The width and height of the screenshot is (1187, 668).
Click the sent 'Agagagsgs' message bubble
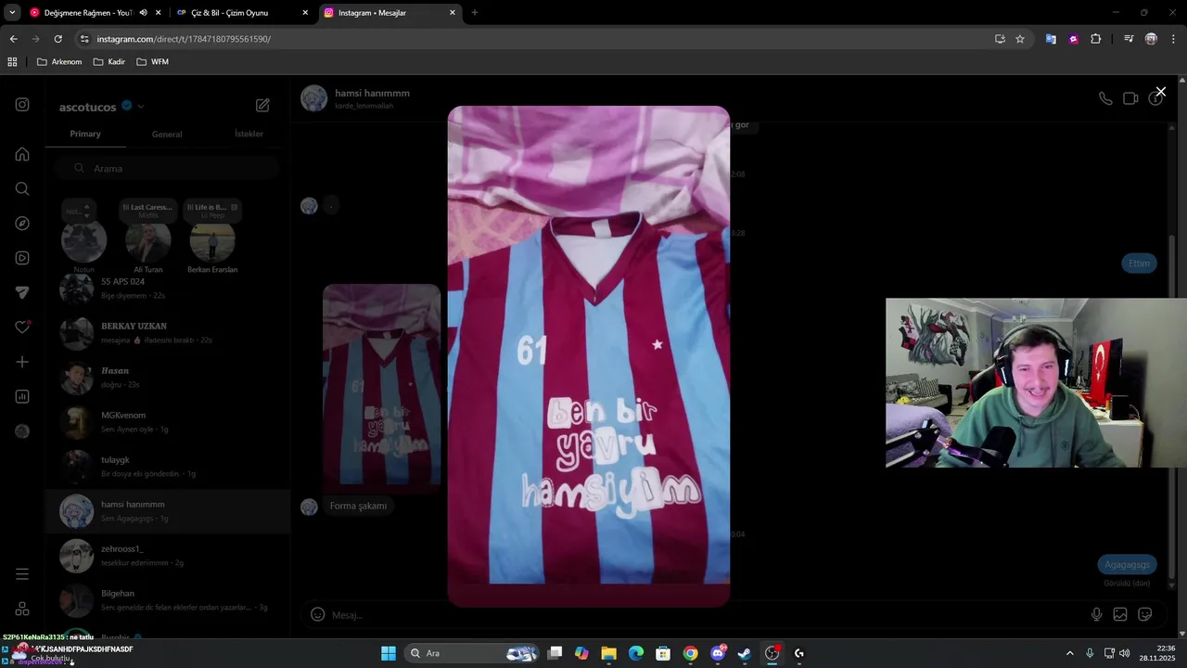click(1127, 564)
